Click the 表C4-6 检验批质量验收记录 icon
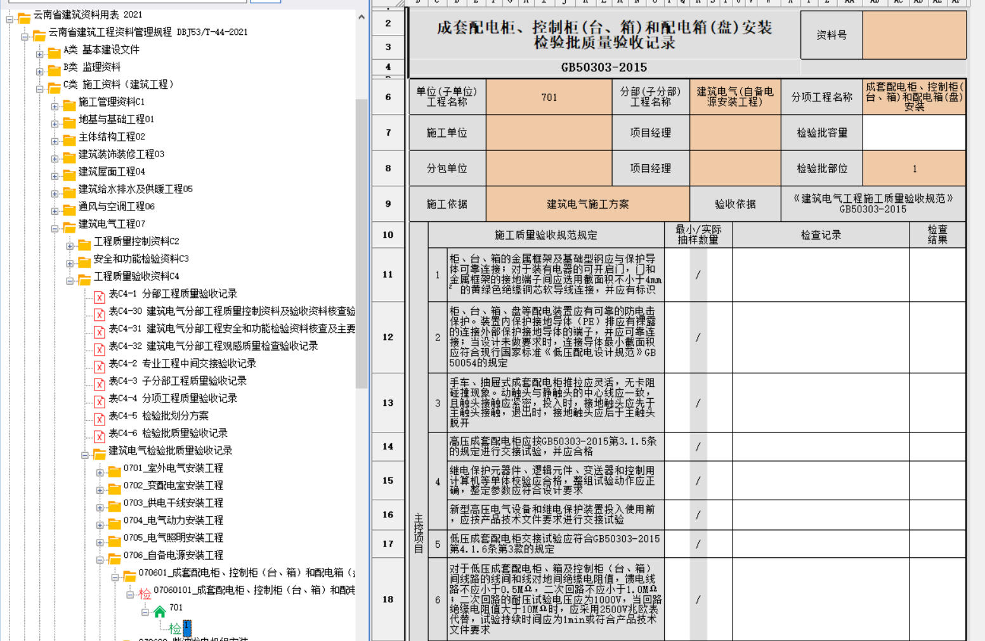985x641 pixels. pyautogui.click(x=100, y=436)
